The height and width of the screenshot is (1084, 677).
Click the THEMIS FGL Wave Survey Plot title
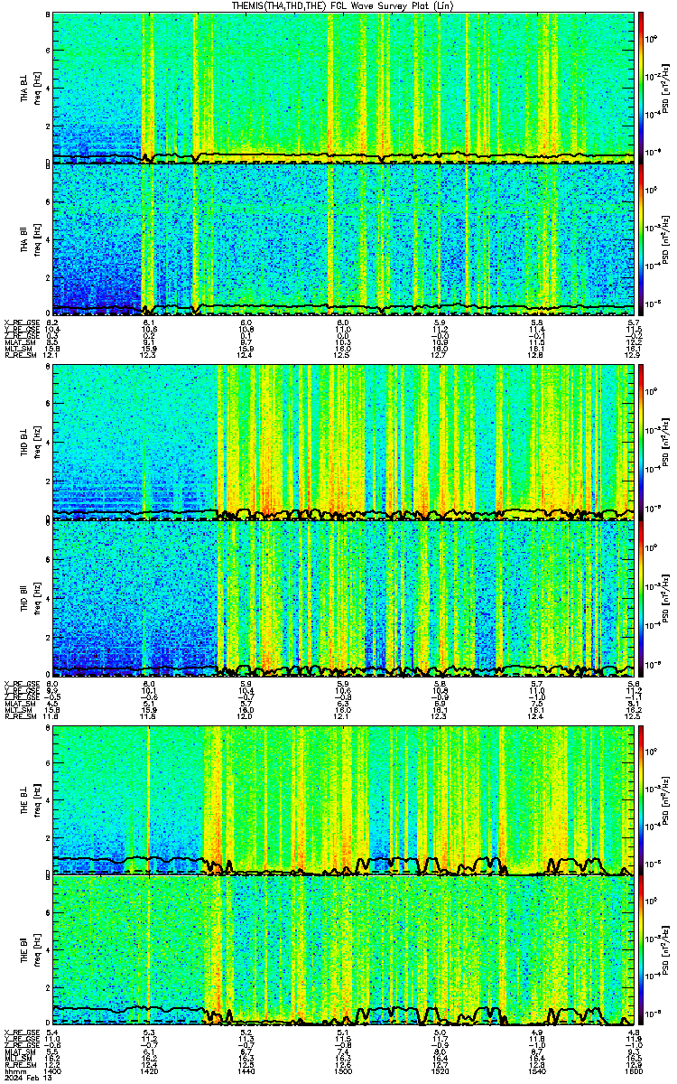click(x=344, y=5)
